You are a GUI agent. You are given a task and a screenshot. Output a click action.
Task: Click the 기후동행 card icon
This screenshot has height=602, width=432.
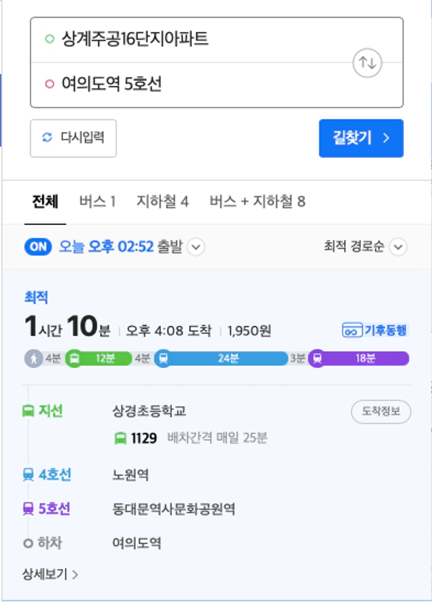352,330
